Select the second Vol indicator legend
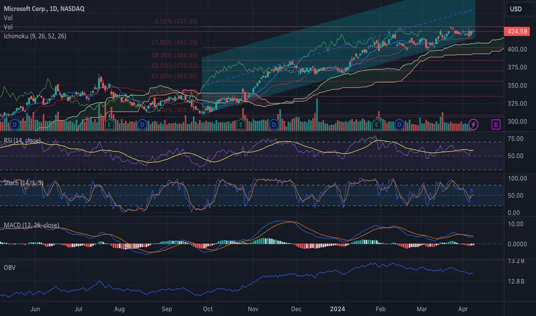Screen dimensions: 536x316 coord(8,27)
